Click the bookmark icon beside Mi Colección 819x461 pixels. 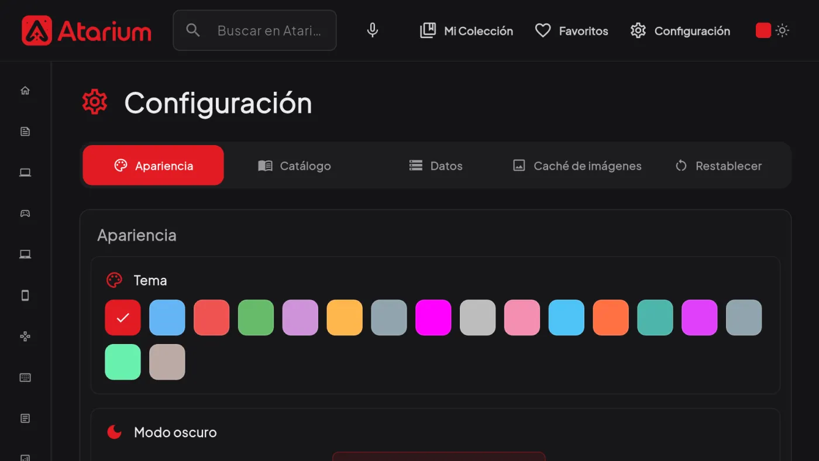[428, 30]
